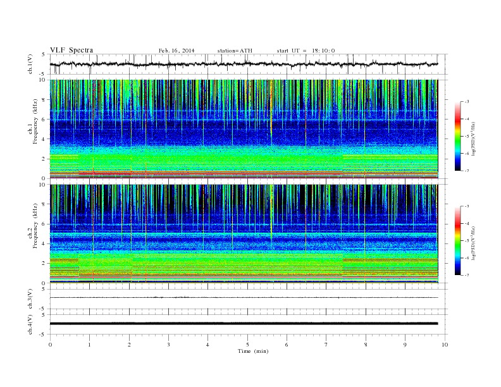This screenshot has height=387, width=501.
Task: Click the "-6" tick on the ch.2 color bar
Action: click(x=467, y=258)
